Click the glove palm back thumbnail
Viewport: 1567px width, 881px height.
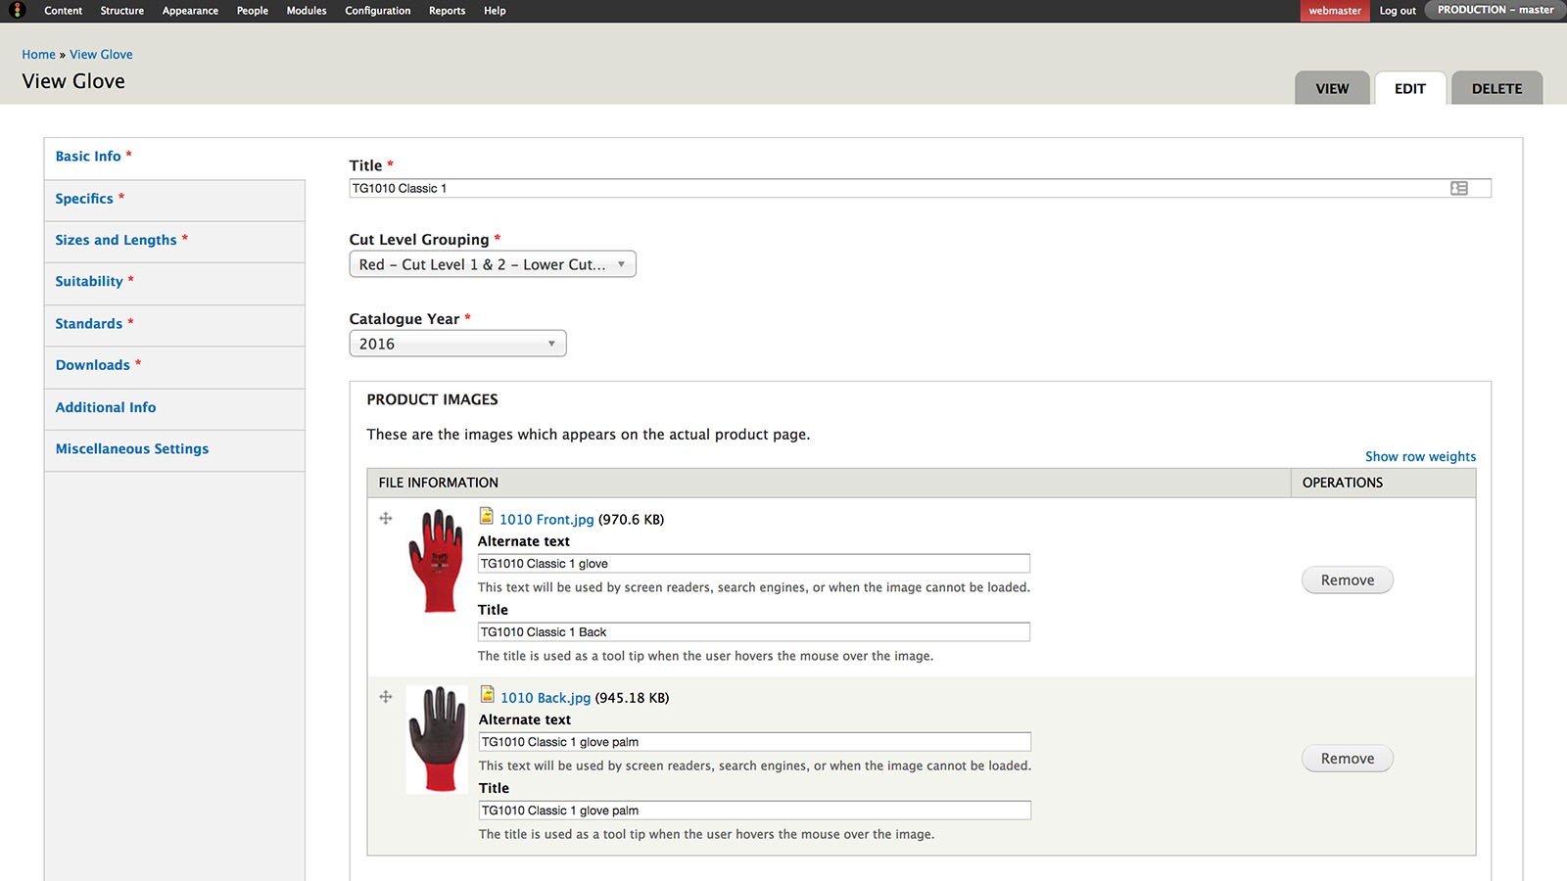pyautogui.click(x=437, y=739)
